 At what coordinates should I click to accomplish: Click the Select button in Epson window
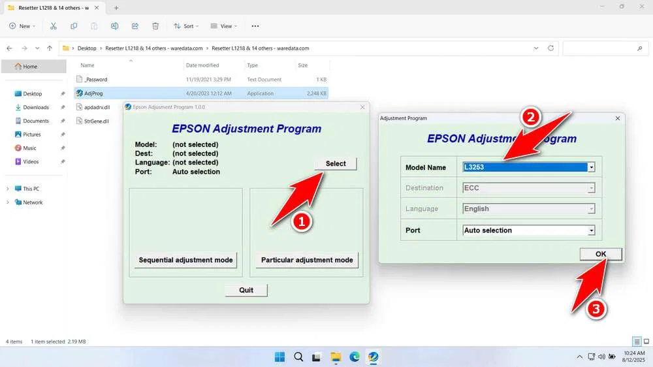click(335, 164)
